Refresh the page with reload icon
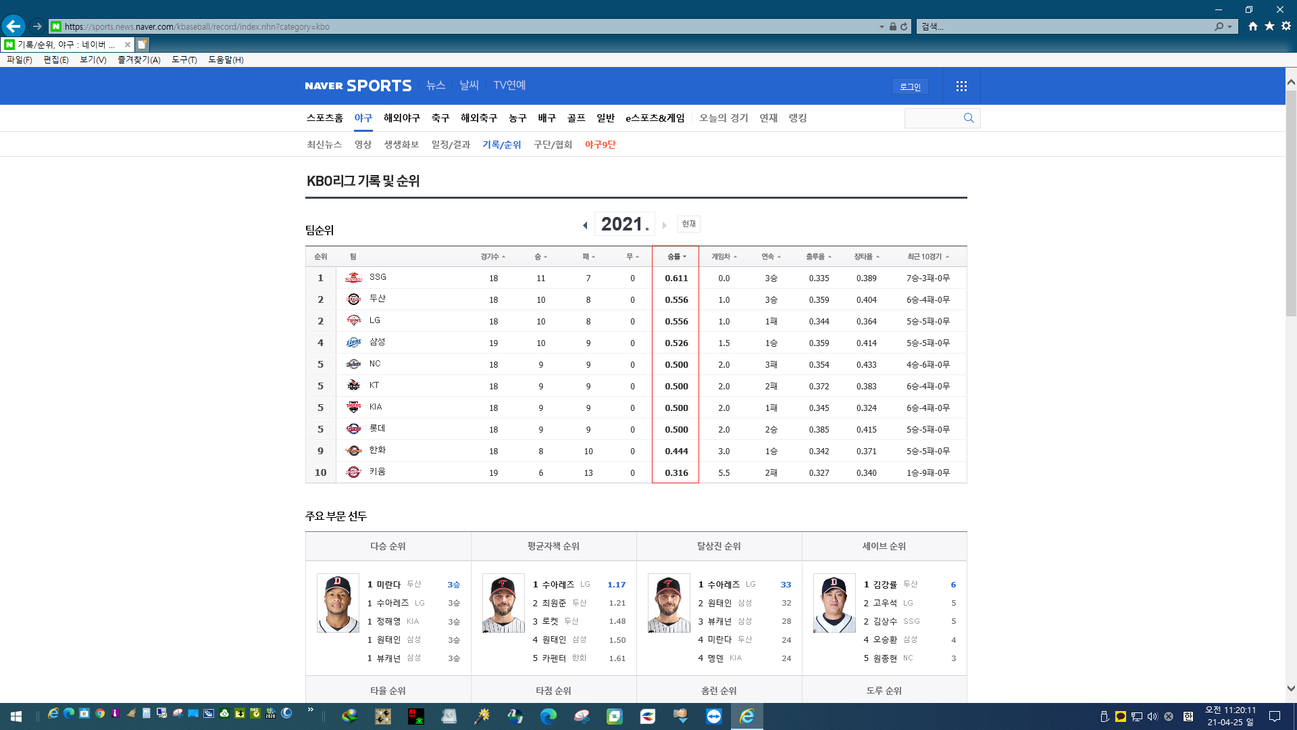The image size is (1297, 730). pos(904,26)
